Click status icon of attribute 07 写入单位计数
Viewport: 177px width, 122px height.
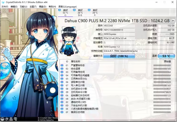click(62, 85)
